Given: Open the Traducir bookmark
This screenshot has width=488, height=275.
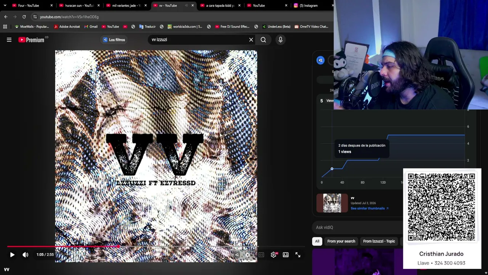Looking at the screenshot, I should tap(148, 27).
